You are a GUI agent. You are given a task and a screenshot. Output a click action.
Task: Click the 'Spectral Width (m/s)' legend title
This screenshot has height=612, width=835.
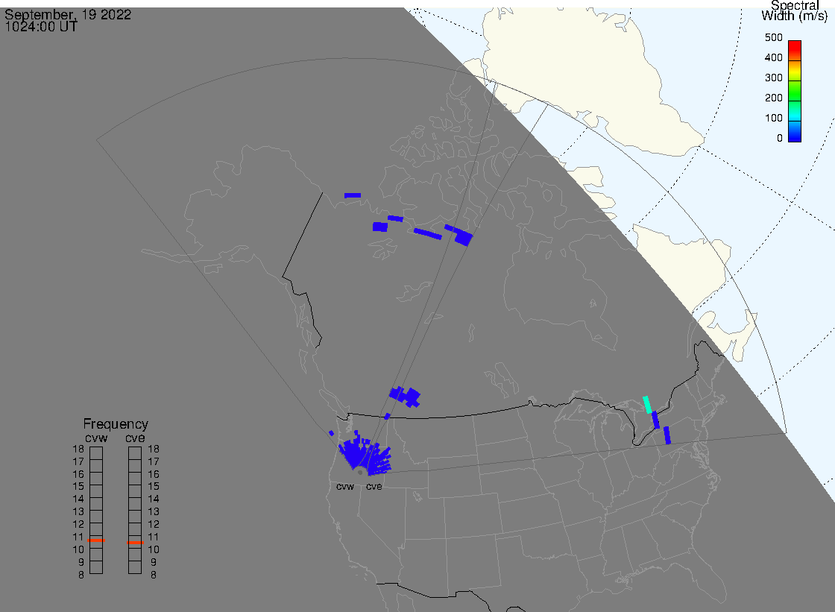click(x=794, y=10)
